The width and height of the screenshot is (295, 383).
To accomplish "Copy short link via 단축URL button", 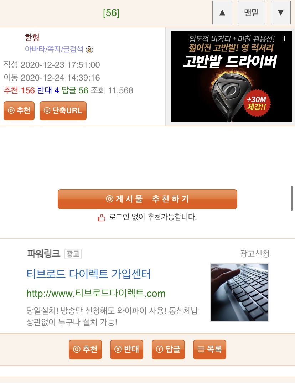I will pos(63,111).
